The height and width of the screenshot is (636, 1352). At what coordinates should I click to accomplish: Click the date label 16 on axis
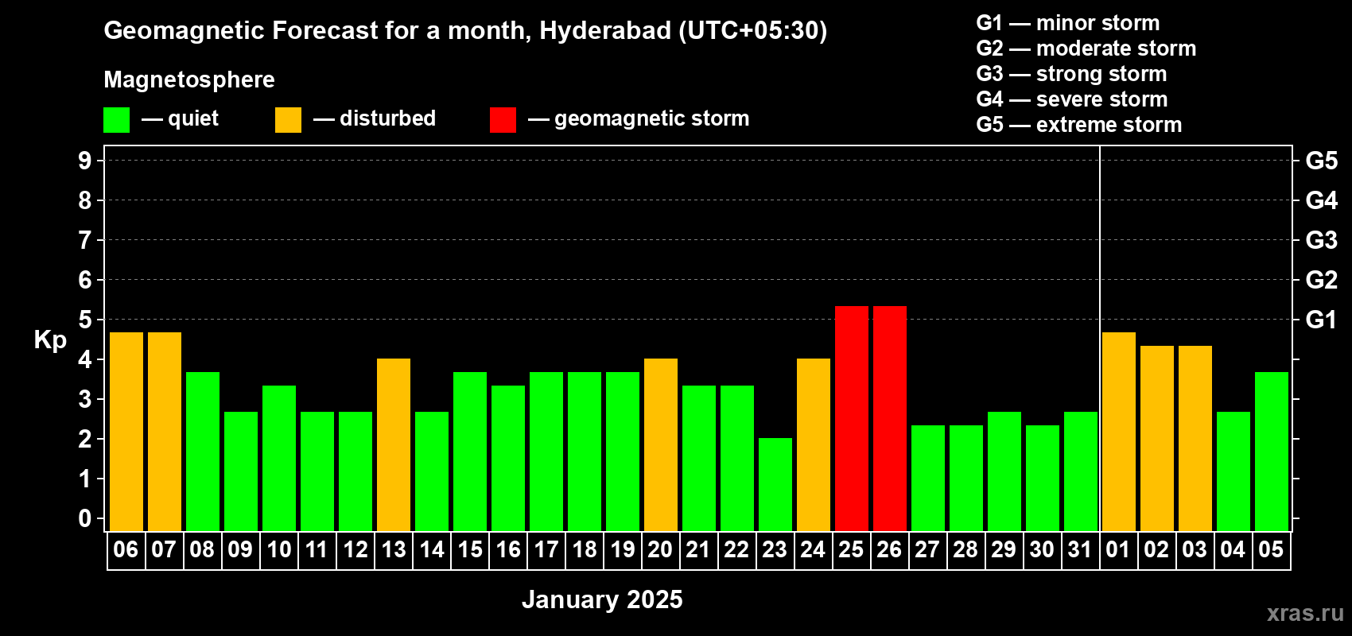coord(508,549)
